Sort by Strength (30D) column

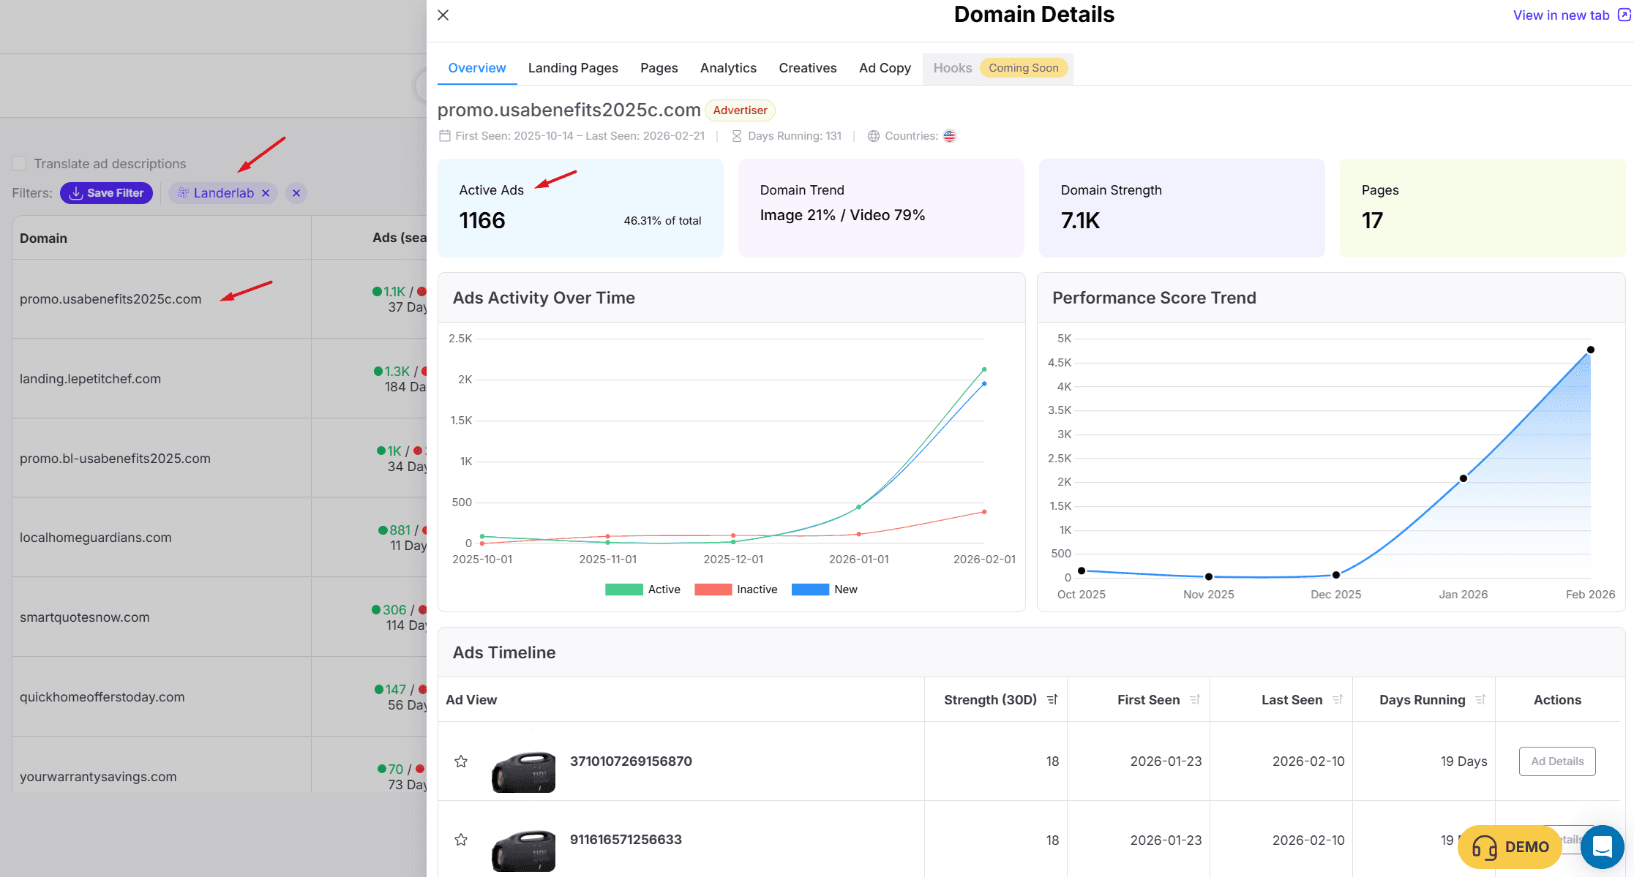(1052, 700)
